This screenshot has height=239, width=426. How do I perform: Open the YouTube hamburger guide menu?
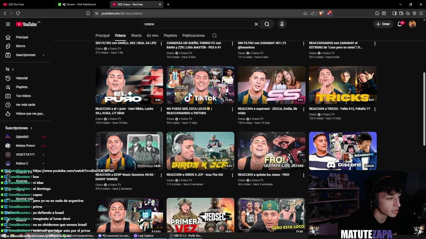(x=8, y=24)
